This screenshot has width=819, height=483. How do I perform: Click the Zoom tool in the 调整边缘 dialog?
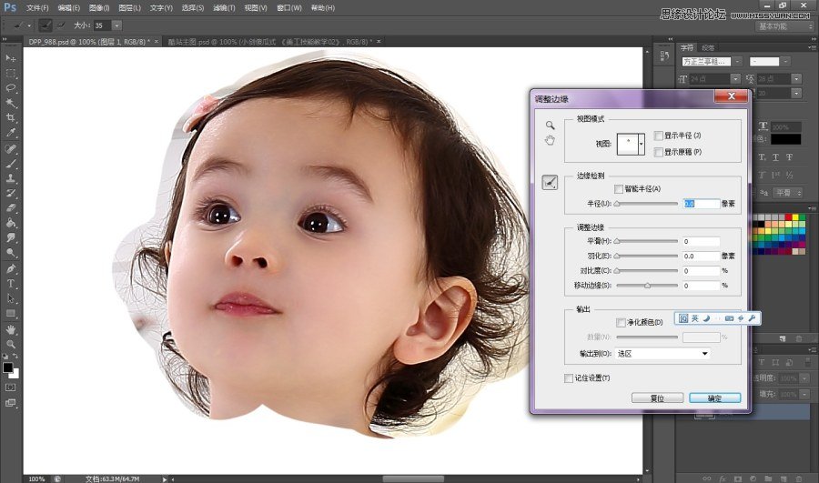point(550,126)
